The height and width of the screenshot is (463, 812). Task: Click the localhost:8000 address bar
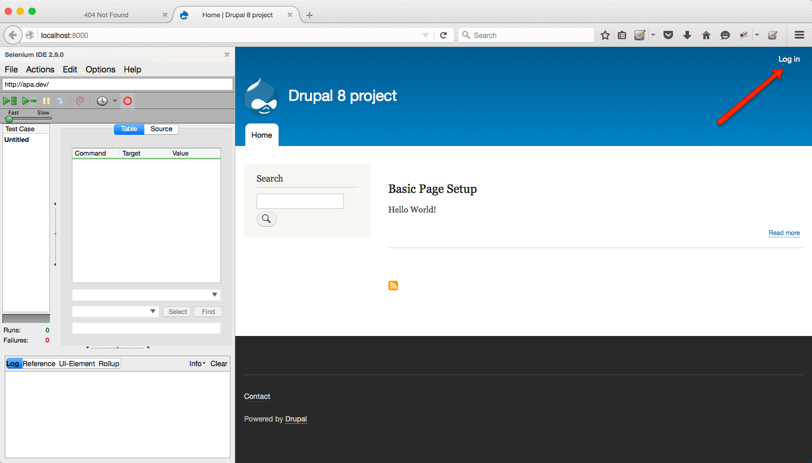229,35
